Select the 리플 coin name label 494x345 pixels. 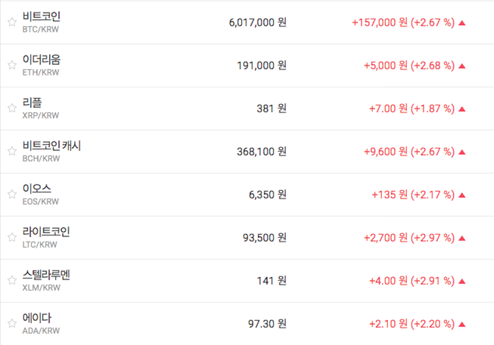(32, 103)
